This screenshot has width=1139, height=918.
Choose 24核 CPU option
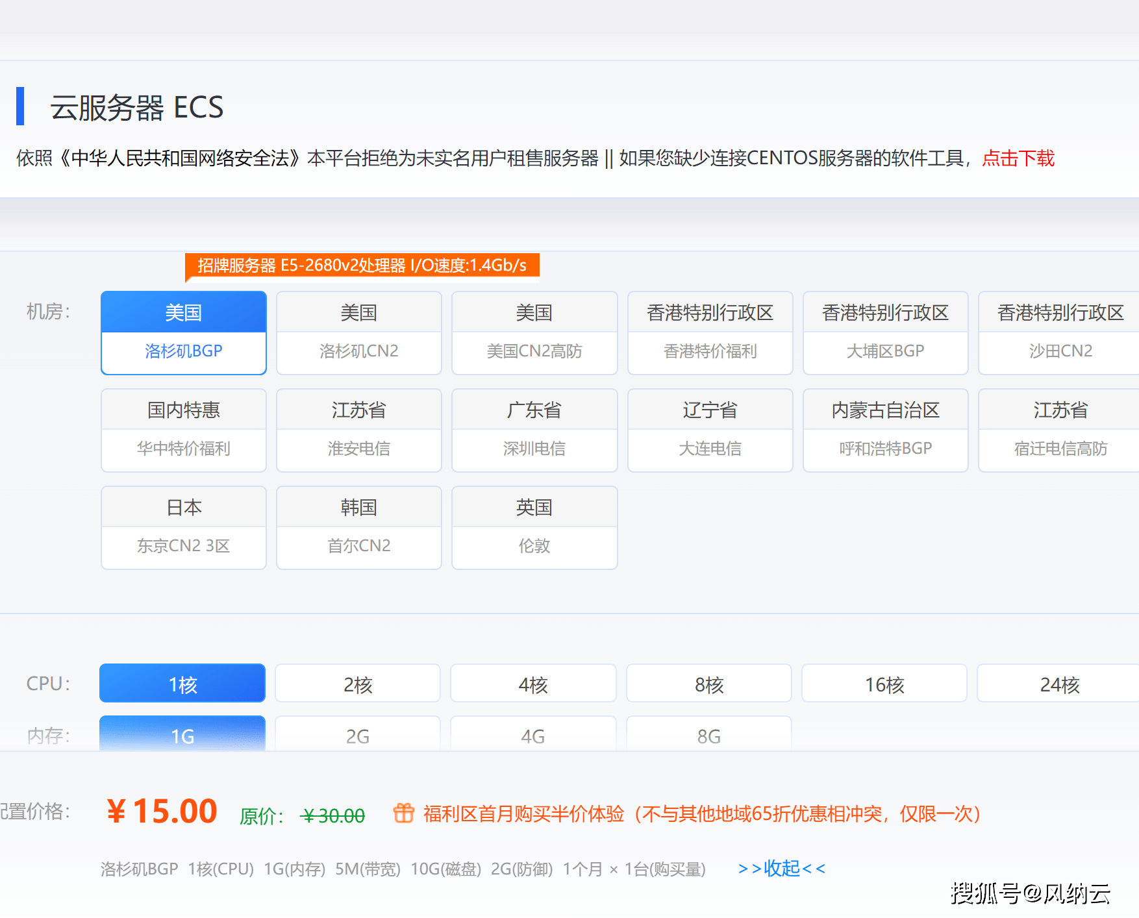1058,683
